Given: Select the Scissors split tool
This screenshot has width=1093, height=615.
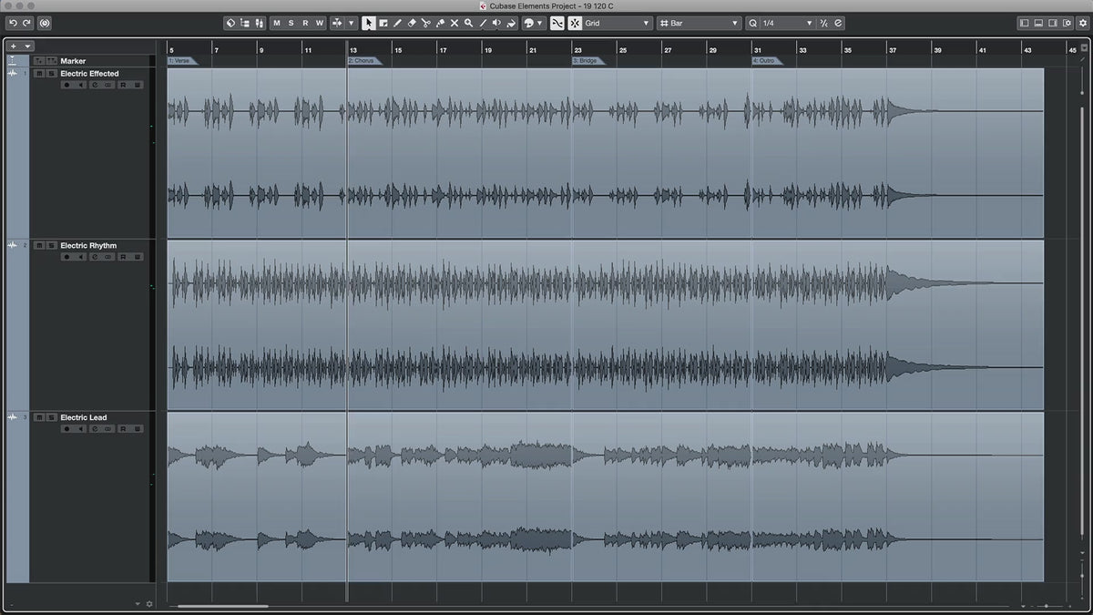Looking at the screenshot, I should tap(425, 23).
